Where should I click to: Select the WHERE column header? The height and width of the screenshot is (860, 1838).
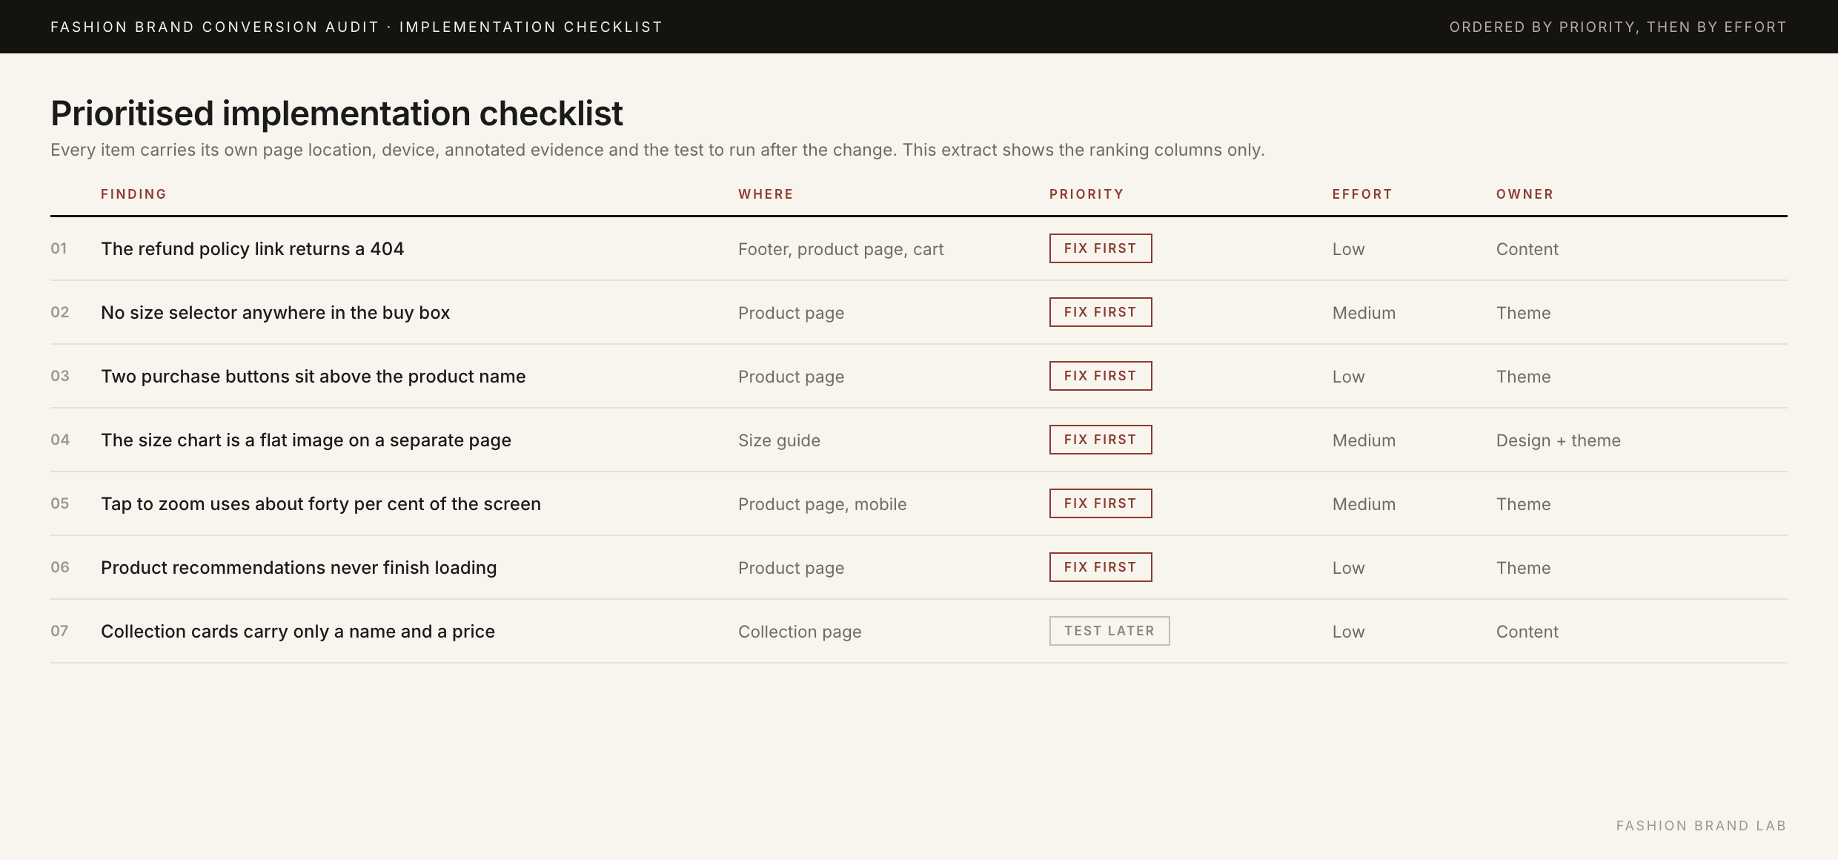click(766, 194)
